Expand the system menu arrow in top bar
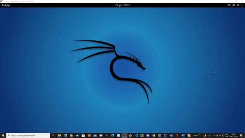Viewport: 245px width, 138px height. tap(242, 5)
